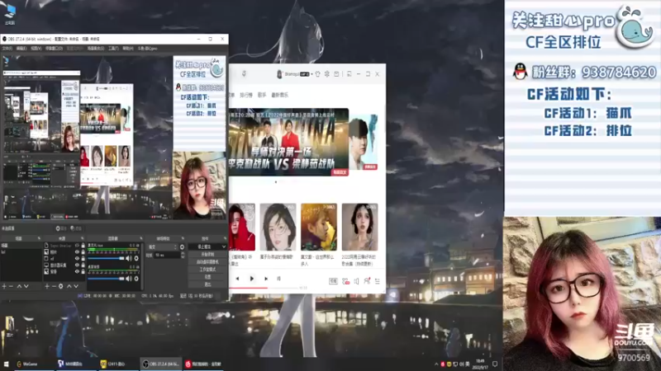Open volume control in music player
661x371 pixels.
[x=357, y=281]
